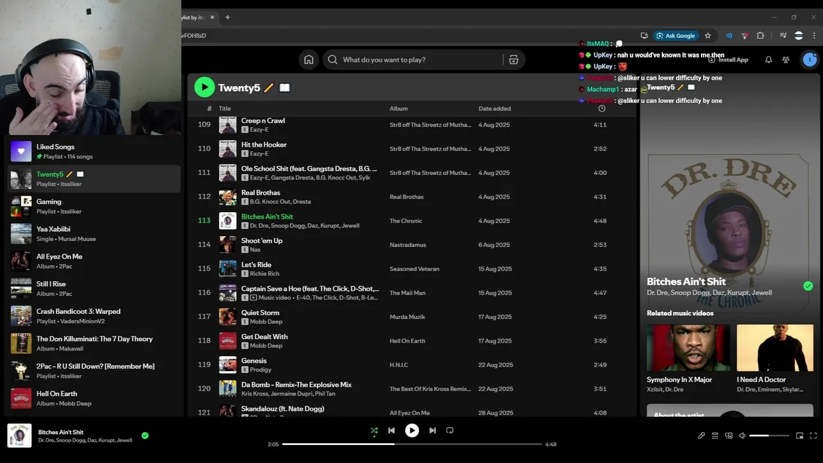
Task: Adjust the volume slider
Action: [x=769, y=436]
